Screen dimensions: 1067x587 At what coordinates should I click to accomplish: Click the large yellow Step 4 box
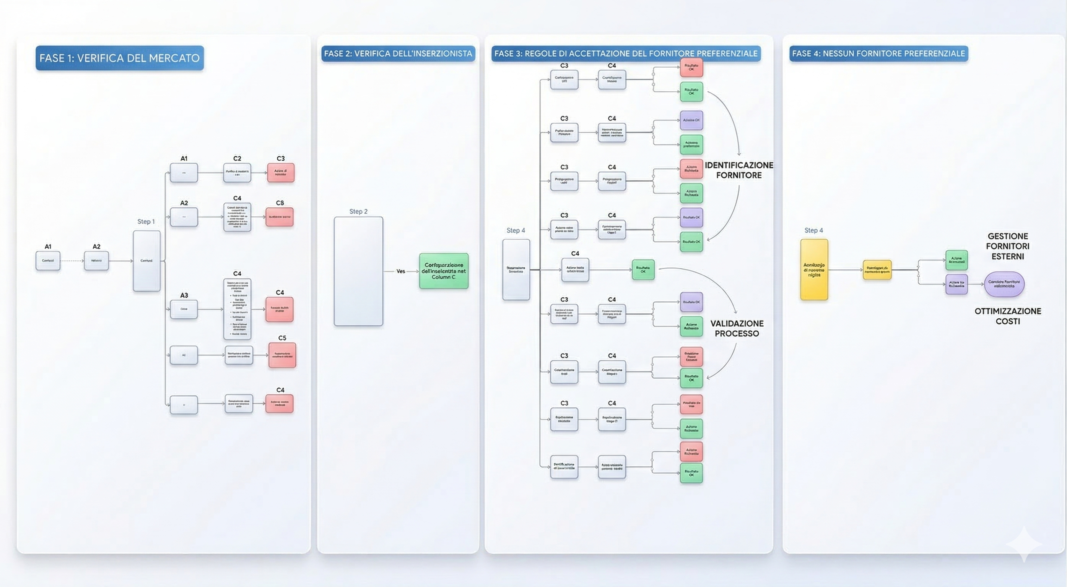(x=814, y=269)
